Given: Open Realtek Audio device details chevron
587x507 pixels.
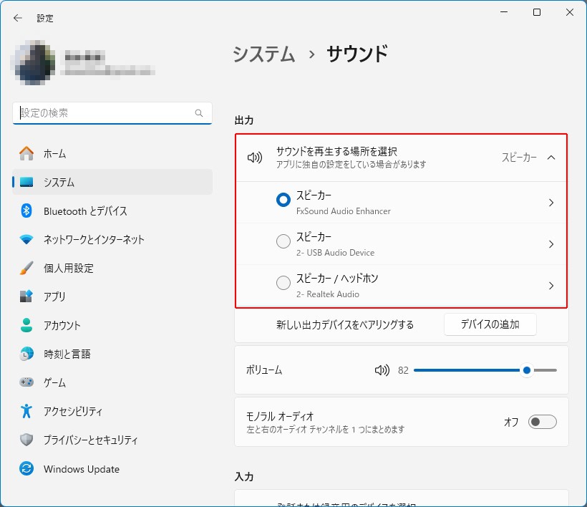Looking at the screenshot, I should pyautogui.click(x=550, y=286).
